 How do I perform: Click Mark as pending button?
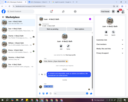[52, 29]
